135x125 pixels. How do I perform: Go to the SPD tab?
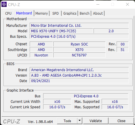(x=56, y=13)
